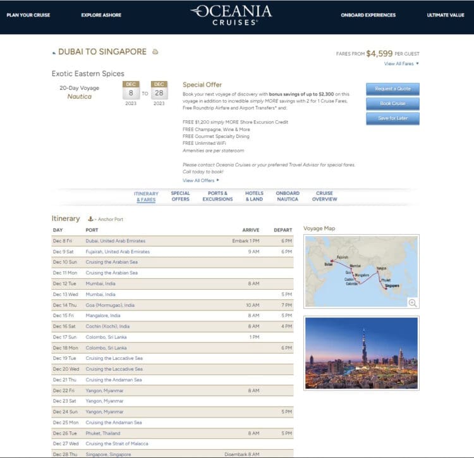This screenshot has width=474, height=458.
Task: Click the Special Offer heading
Action: pos(202,85)
